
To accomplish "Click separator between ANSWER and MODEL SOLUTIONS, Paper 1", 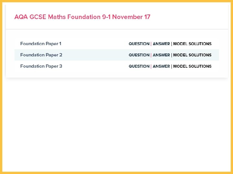I will tap(172, 44).
